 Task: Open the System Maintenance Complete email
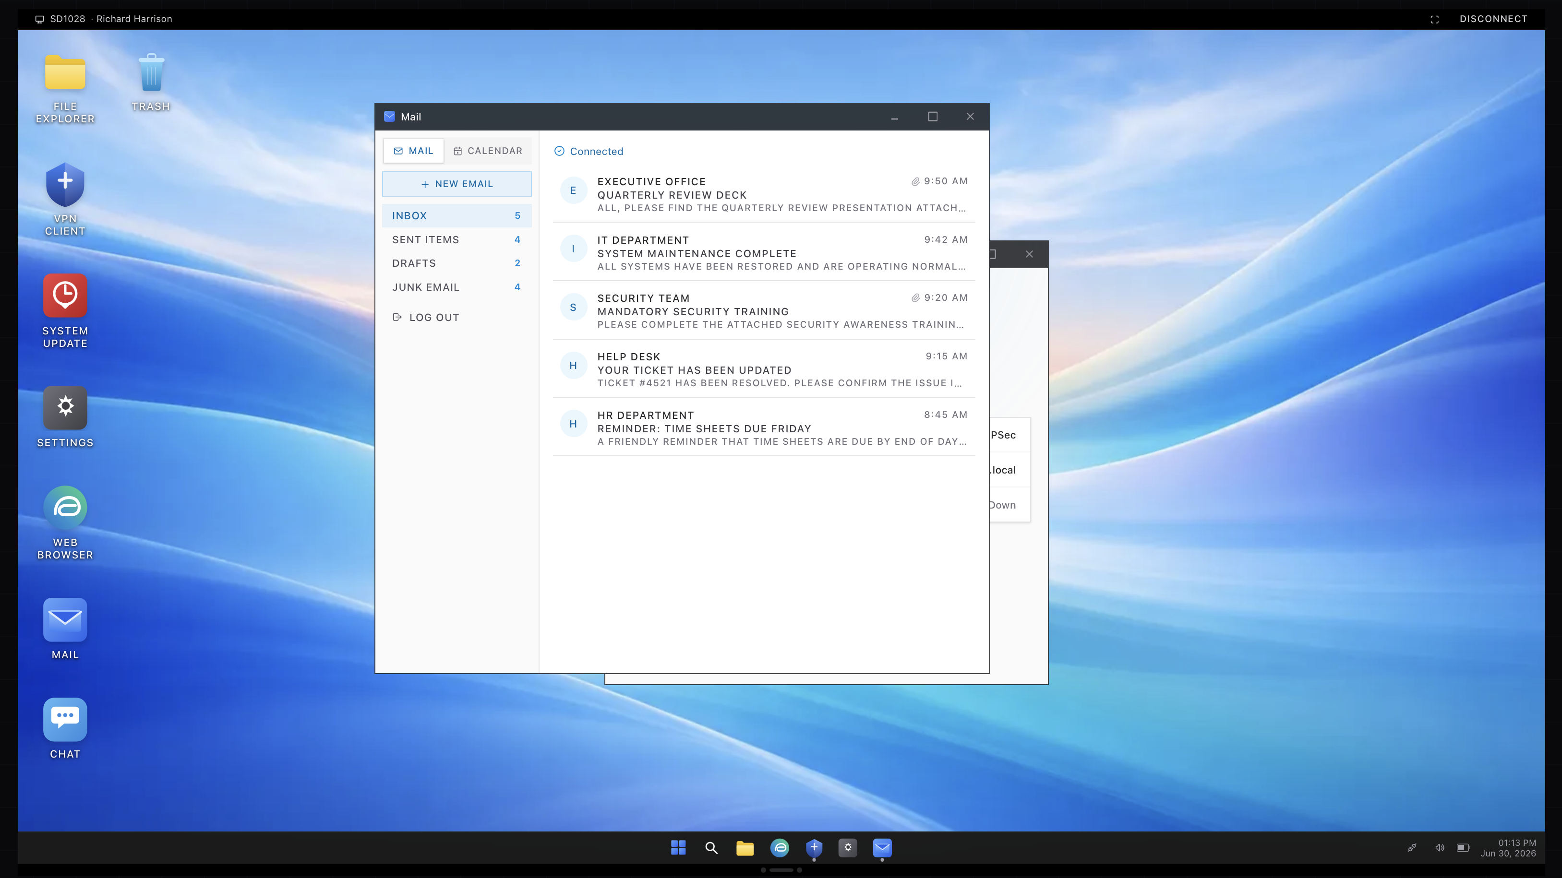click(x=764, y=253)
